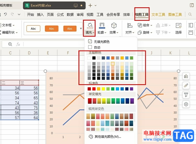Click the Select (选择) pane icon
The image size is (196, 144).
pyautogui.click(x=179, y=25)
